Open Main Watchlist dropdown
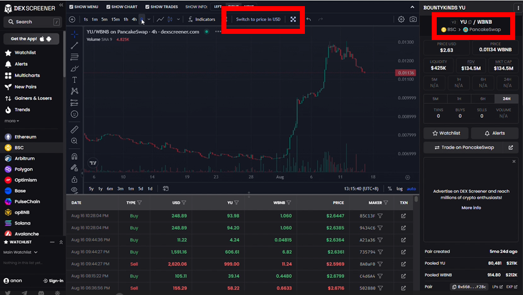 21,252
